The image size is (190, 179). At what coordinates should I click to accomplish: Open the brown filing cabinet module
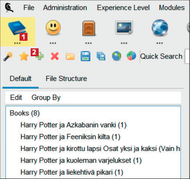coord(88,28)
